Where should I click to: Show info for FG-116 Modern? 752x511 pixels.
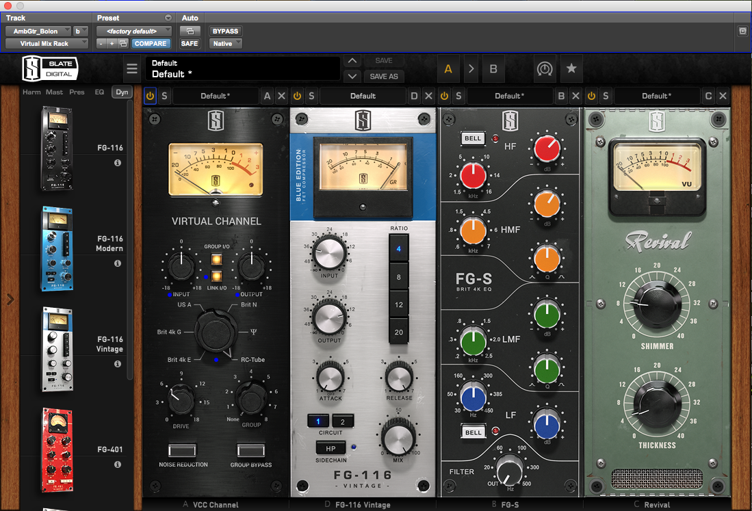point(118,263)
